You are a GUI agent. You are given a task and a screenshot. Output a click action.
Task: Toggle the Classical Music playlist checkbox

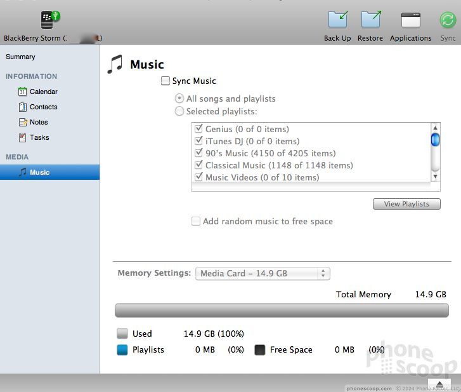(x=198, y=165)
